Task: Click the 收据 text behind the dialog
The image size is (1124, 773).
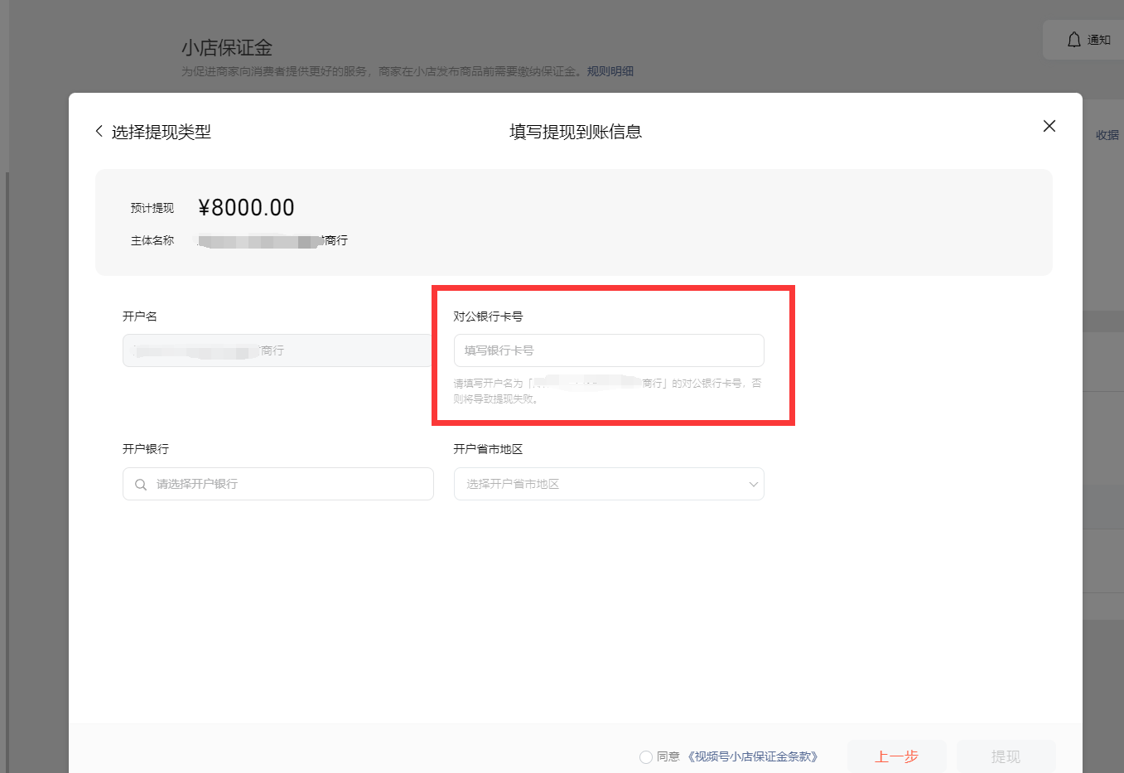Action: (x=1107, y=135)
